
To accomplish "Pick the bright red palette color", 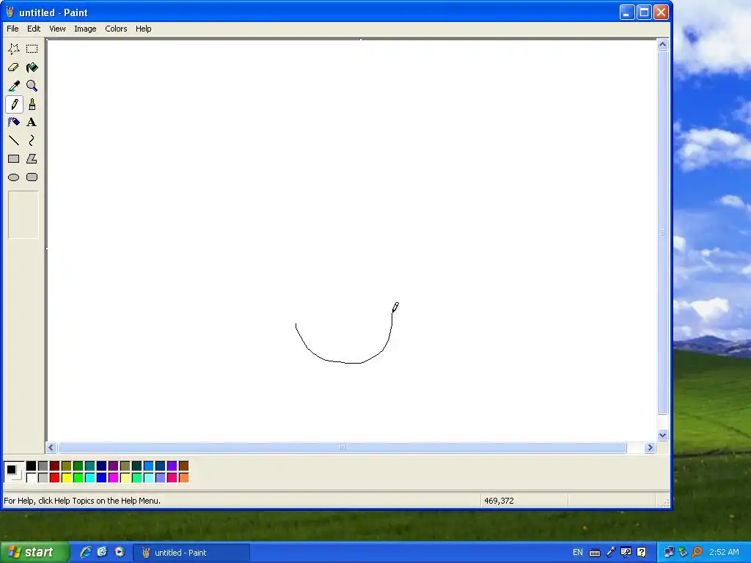I will click(x=54, y=478).
